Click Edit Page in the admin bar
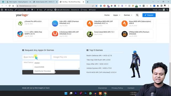This screenshot has width=171, height=96. point(48,10)
